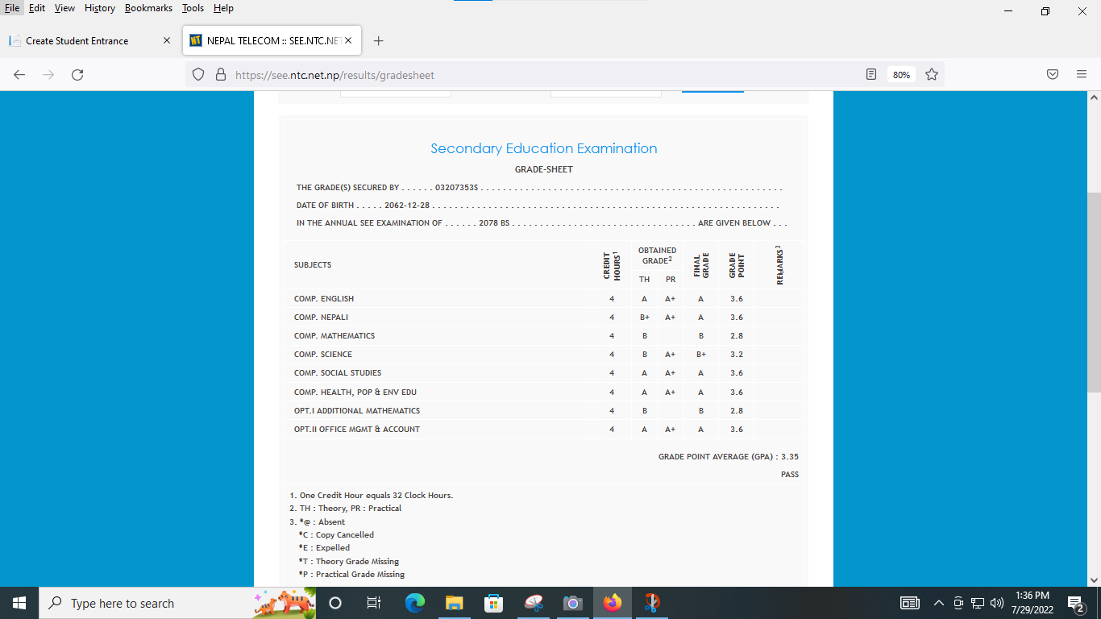Click the browser Reload page icon
Viewport: 1101px width, 619px height.
click(77, 75)
